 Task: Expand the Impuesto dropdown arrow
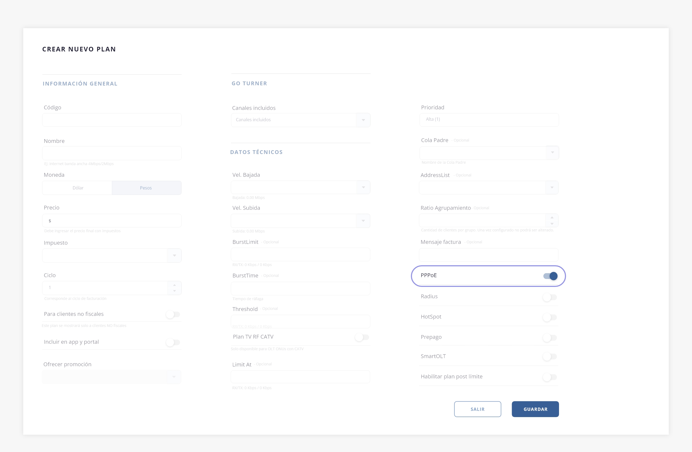[x=174, y=256]
